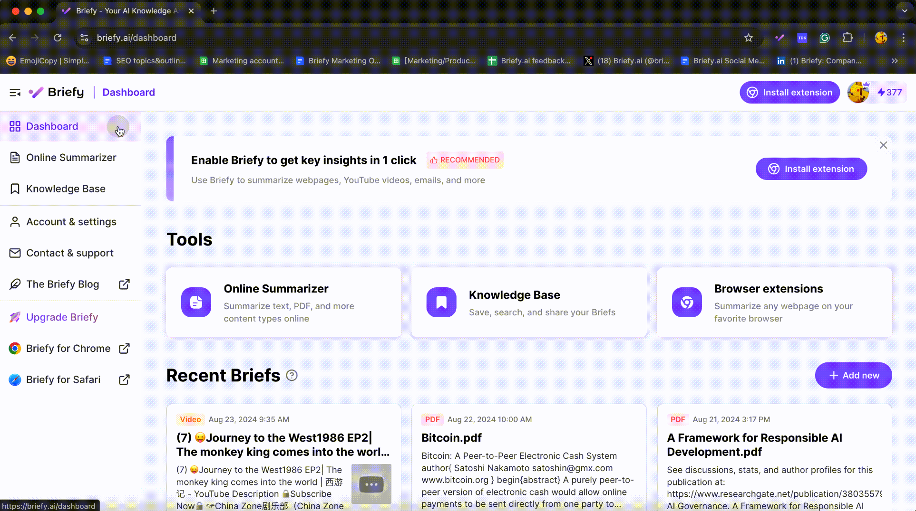916x511 pixels.
Task: Open the Chrome profile avatar
Action: 881,38
